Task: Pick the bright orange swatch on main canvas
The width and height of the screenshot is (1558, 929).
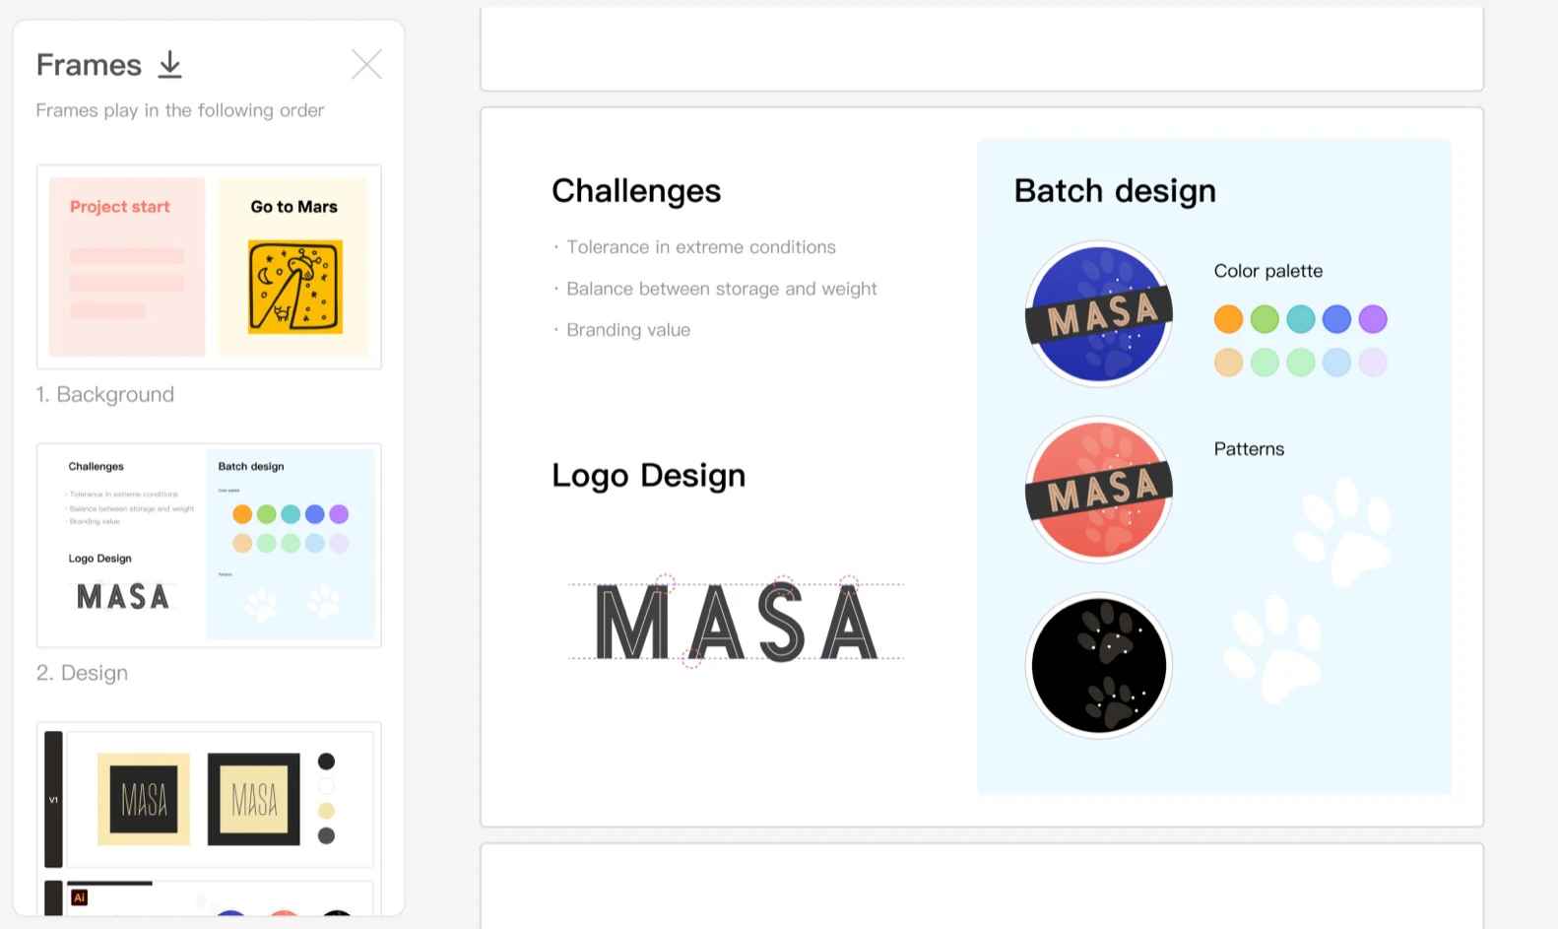Action: click(1228, 319)
